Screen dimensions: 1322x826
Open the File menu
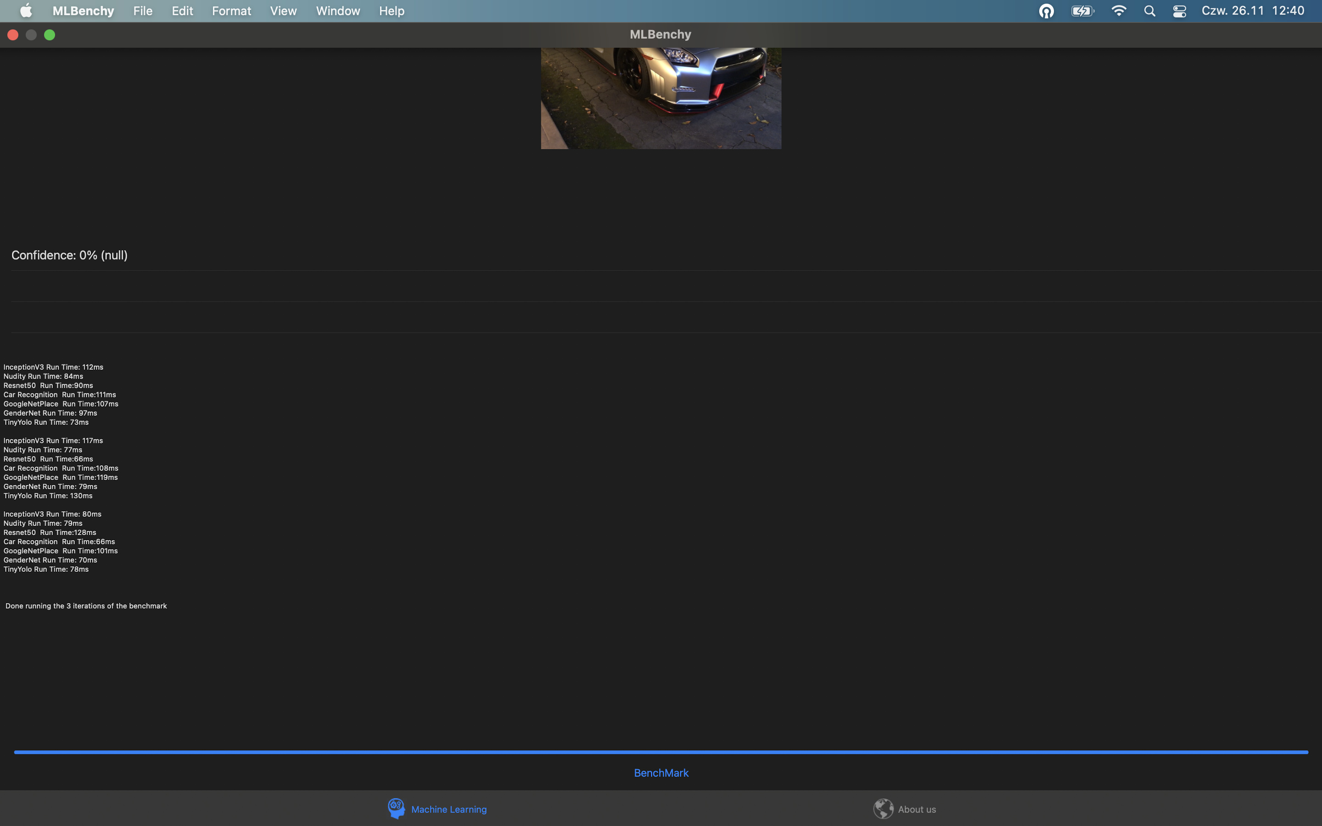coord(143,11)
